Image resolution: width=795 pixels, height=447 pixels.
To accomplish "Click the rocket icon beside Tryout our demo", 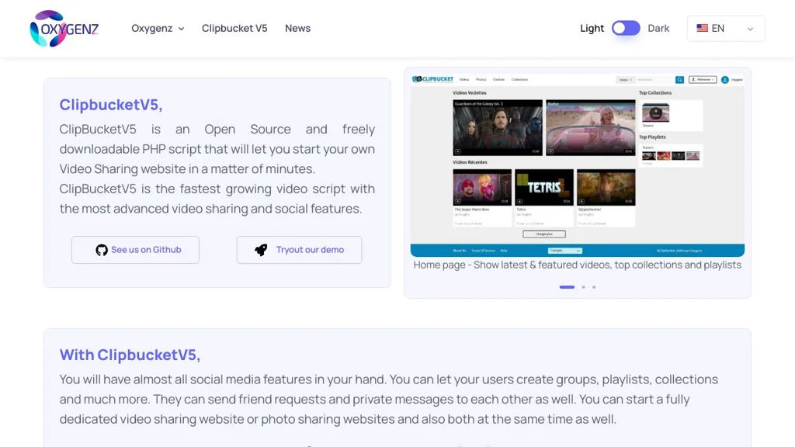I will coord(261,250).
